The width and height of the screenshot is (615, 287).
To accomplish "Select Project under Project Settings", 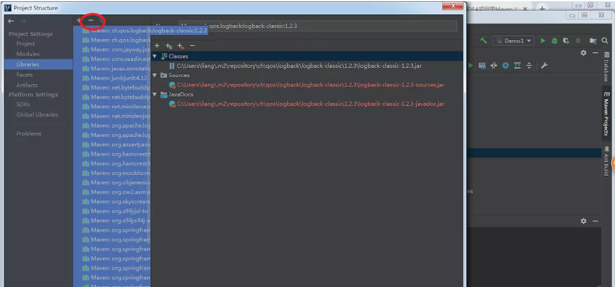I will pyautogui.click(x=25, y=44).
